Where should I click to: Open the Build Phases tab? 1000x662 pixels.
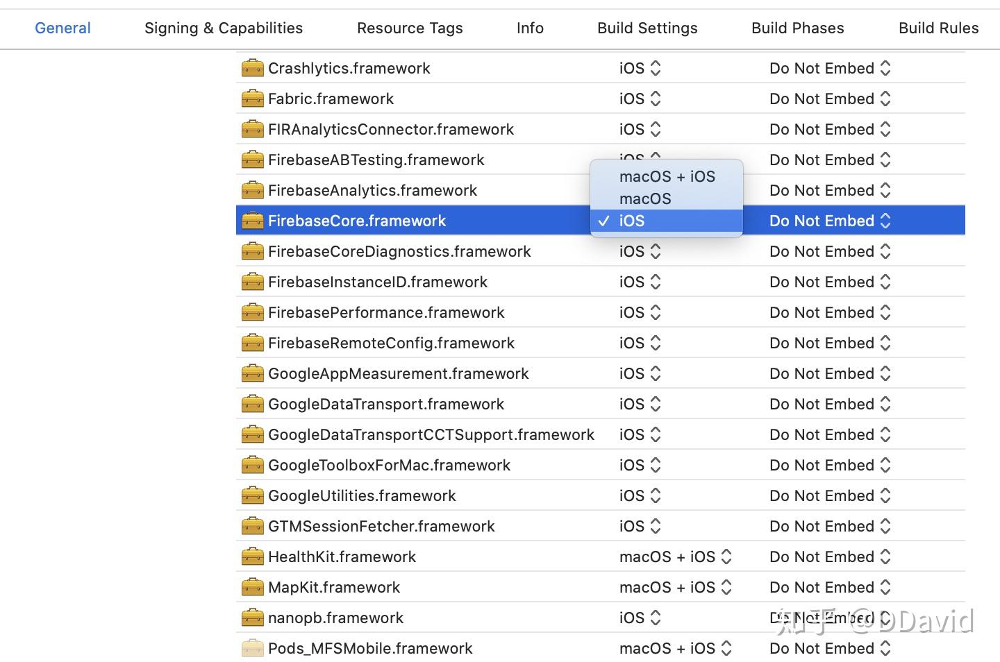pos(798,28)
